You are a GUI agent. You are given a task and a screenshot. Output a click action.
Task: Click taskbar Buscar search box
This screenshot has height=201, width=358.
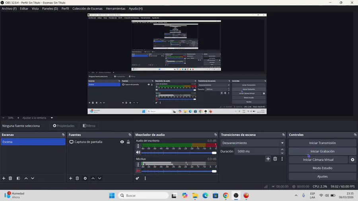pos(143,195)
